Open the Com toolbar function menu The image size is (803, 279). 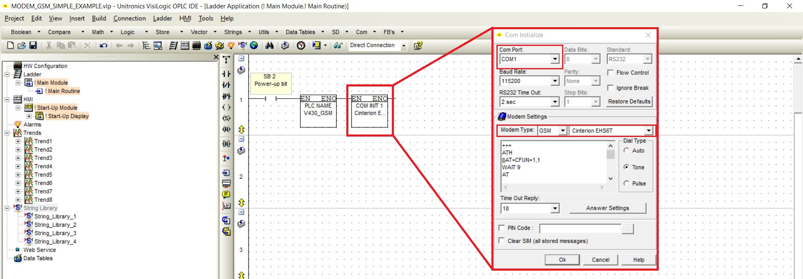(366, 32)
